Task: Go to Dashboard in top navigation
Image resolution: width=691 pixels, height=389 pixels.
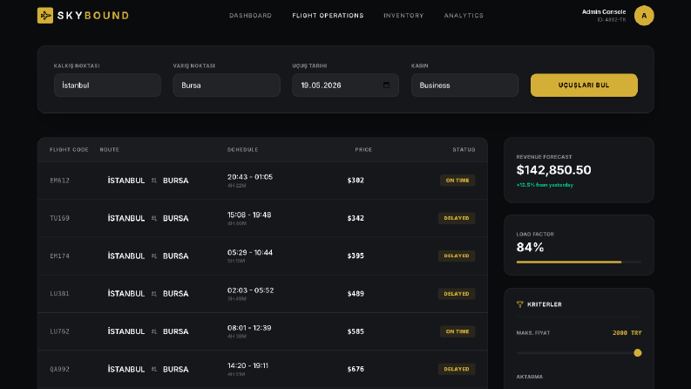Action: (x=250, y=16)
